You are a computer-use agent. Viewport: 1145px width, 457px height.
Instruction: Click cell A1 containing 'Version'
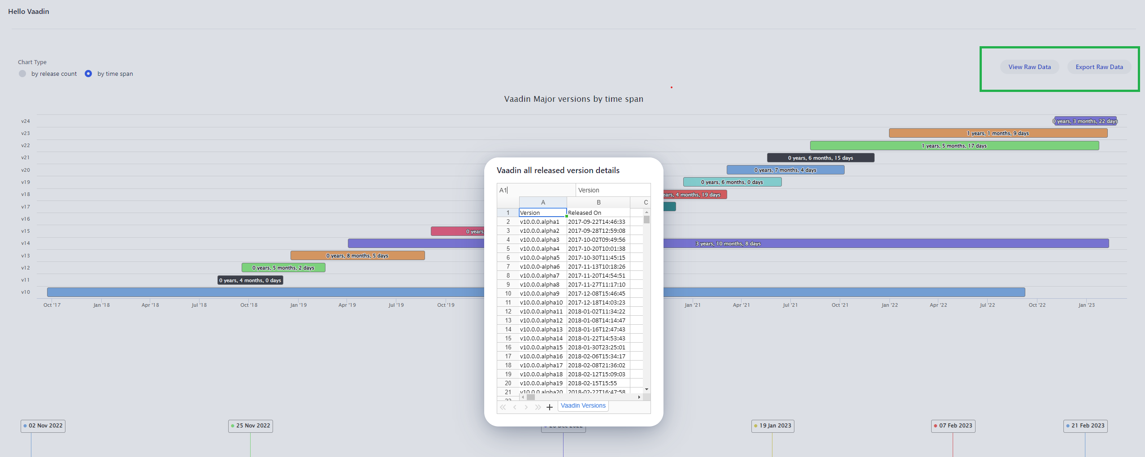[543, 213]
